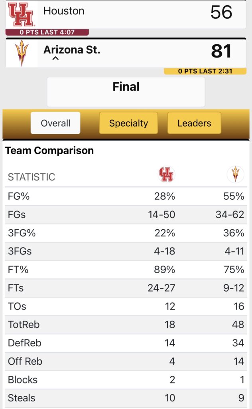Image resolution: width=252 pixels, height=409 pixels.
Task: Click Arizona State logo in Team Comparison header
Action: (235, 175)
